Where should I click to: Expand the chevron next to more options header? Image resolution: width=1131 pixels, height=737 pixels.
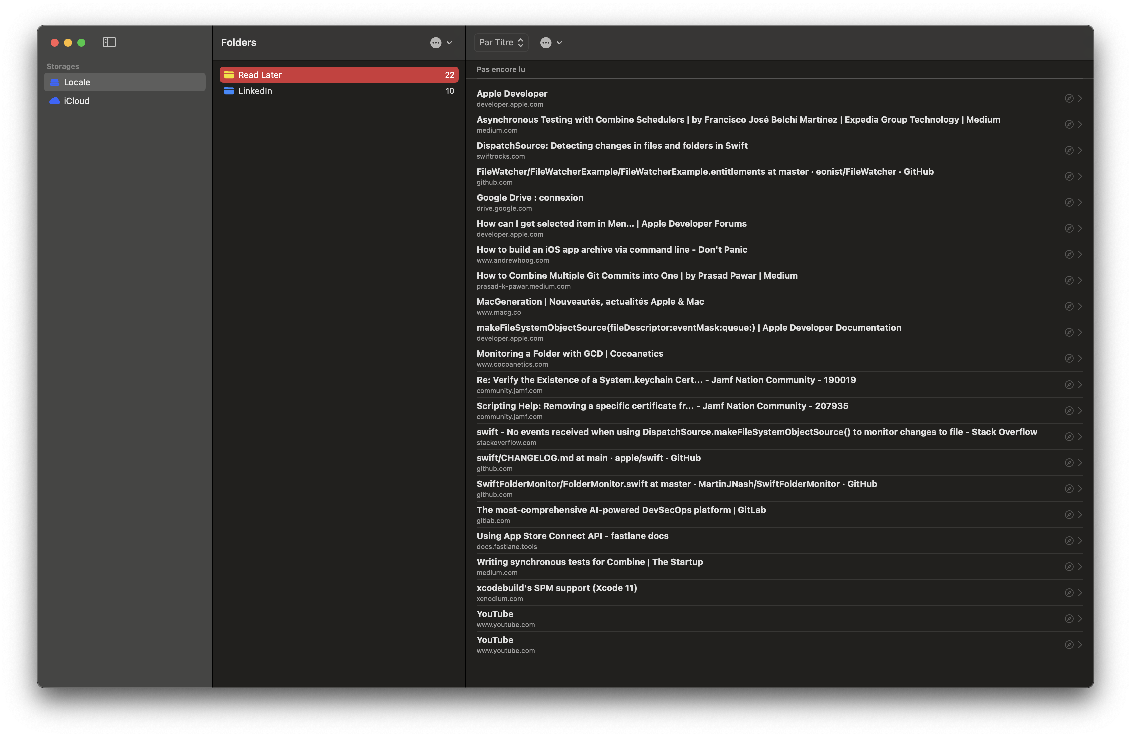560,42
